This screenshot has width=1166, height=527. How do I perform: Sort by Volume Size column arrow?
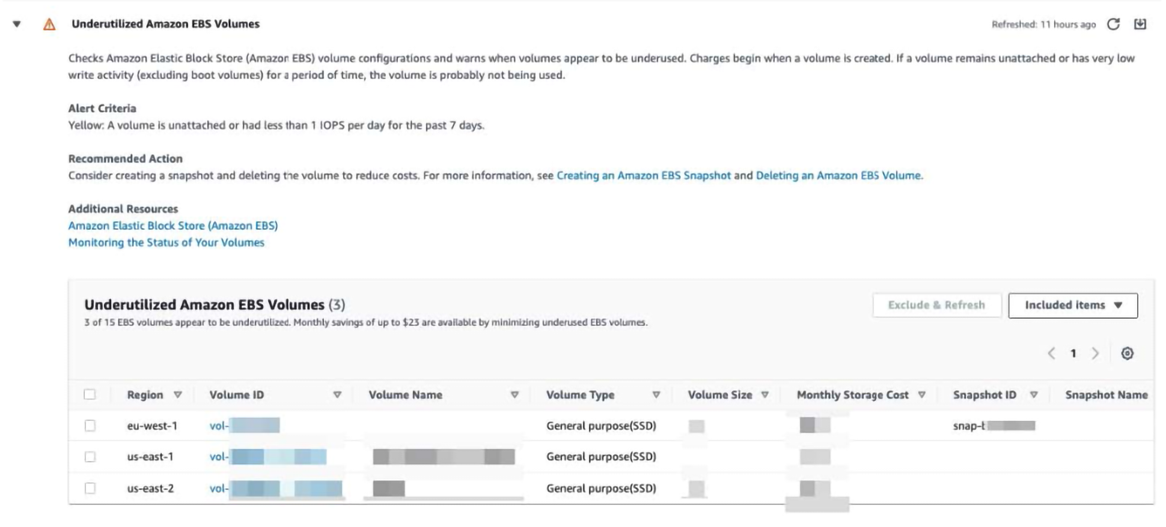tap(765, 395)
